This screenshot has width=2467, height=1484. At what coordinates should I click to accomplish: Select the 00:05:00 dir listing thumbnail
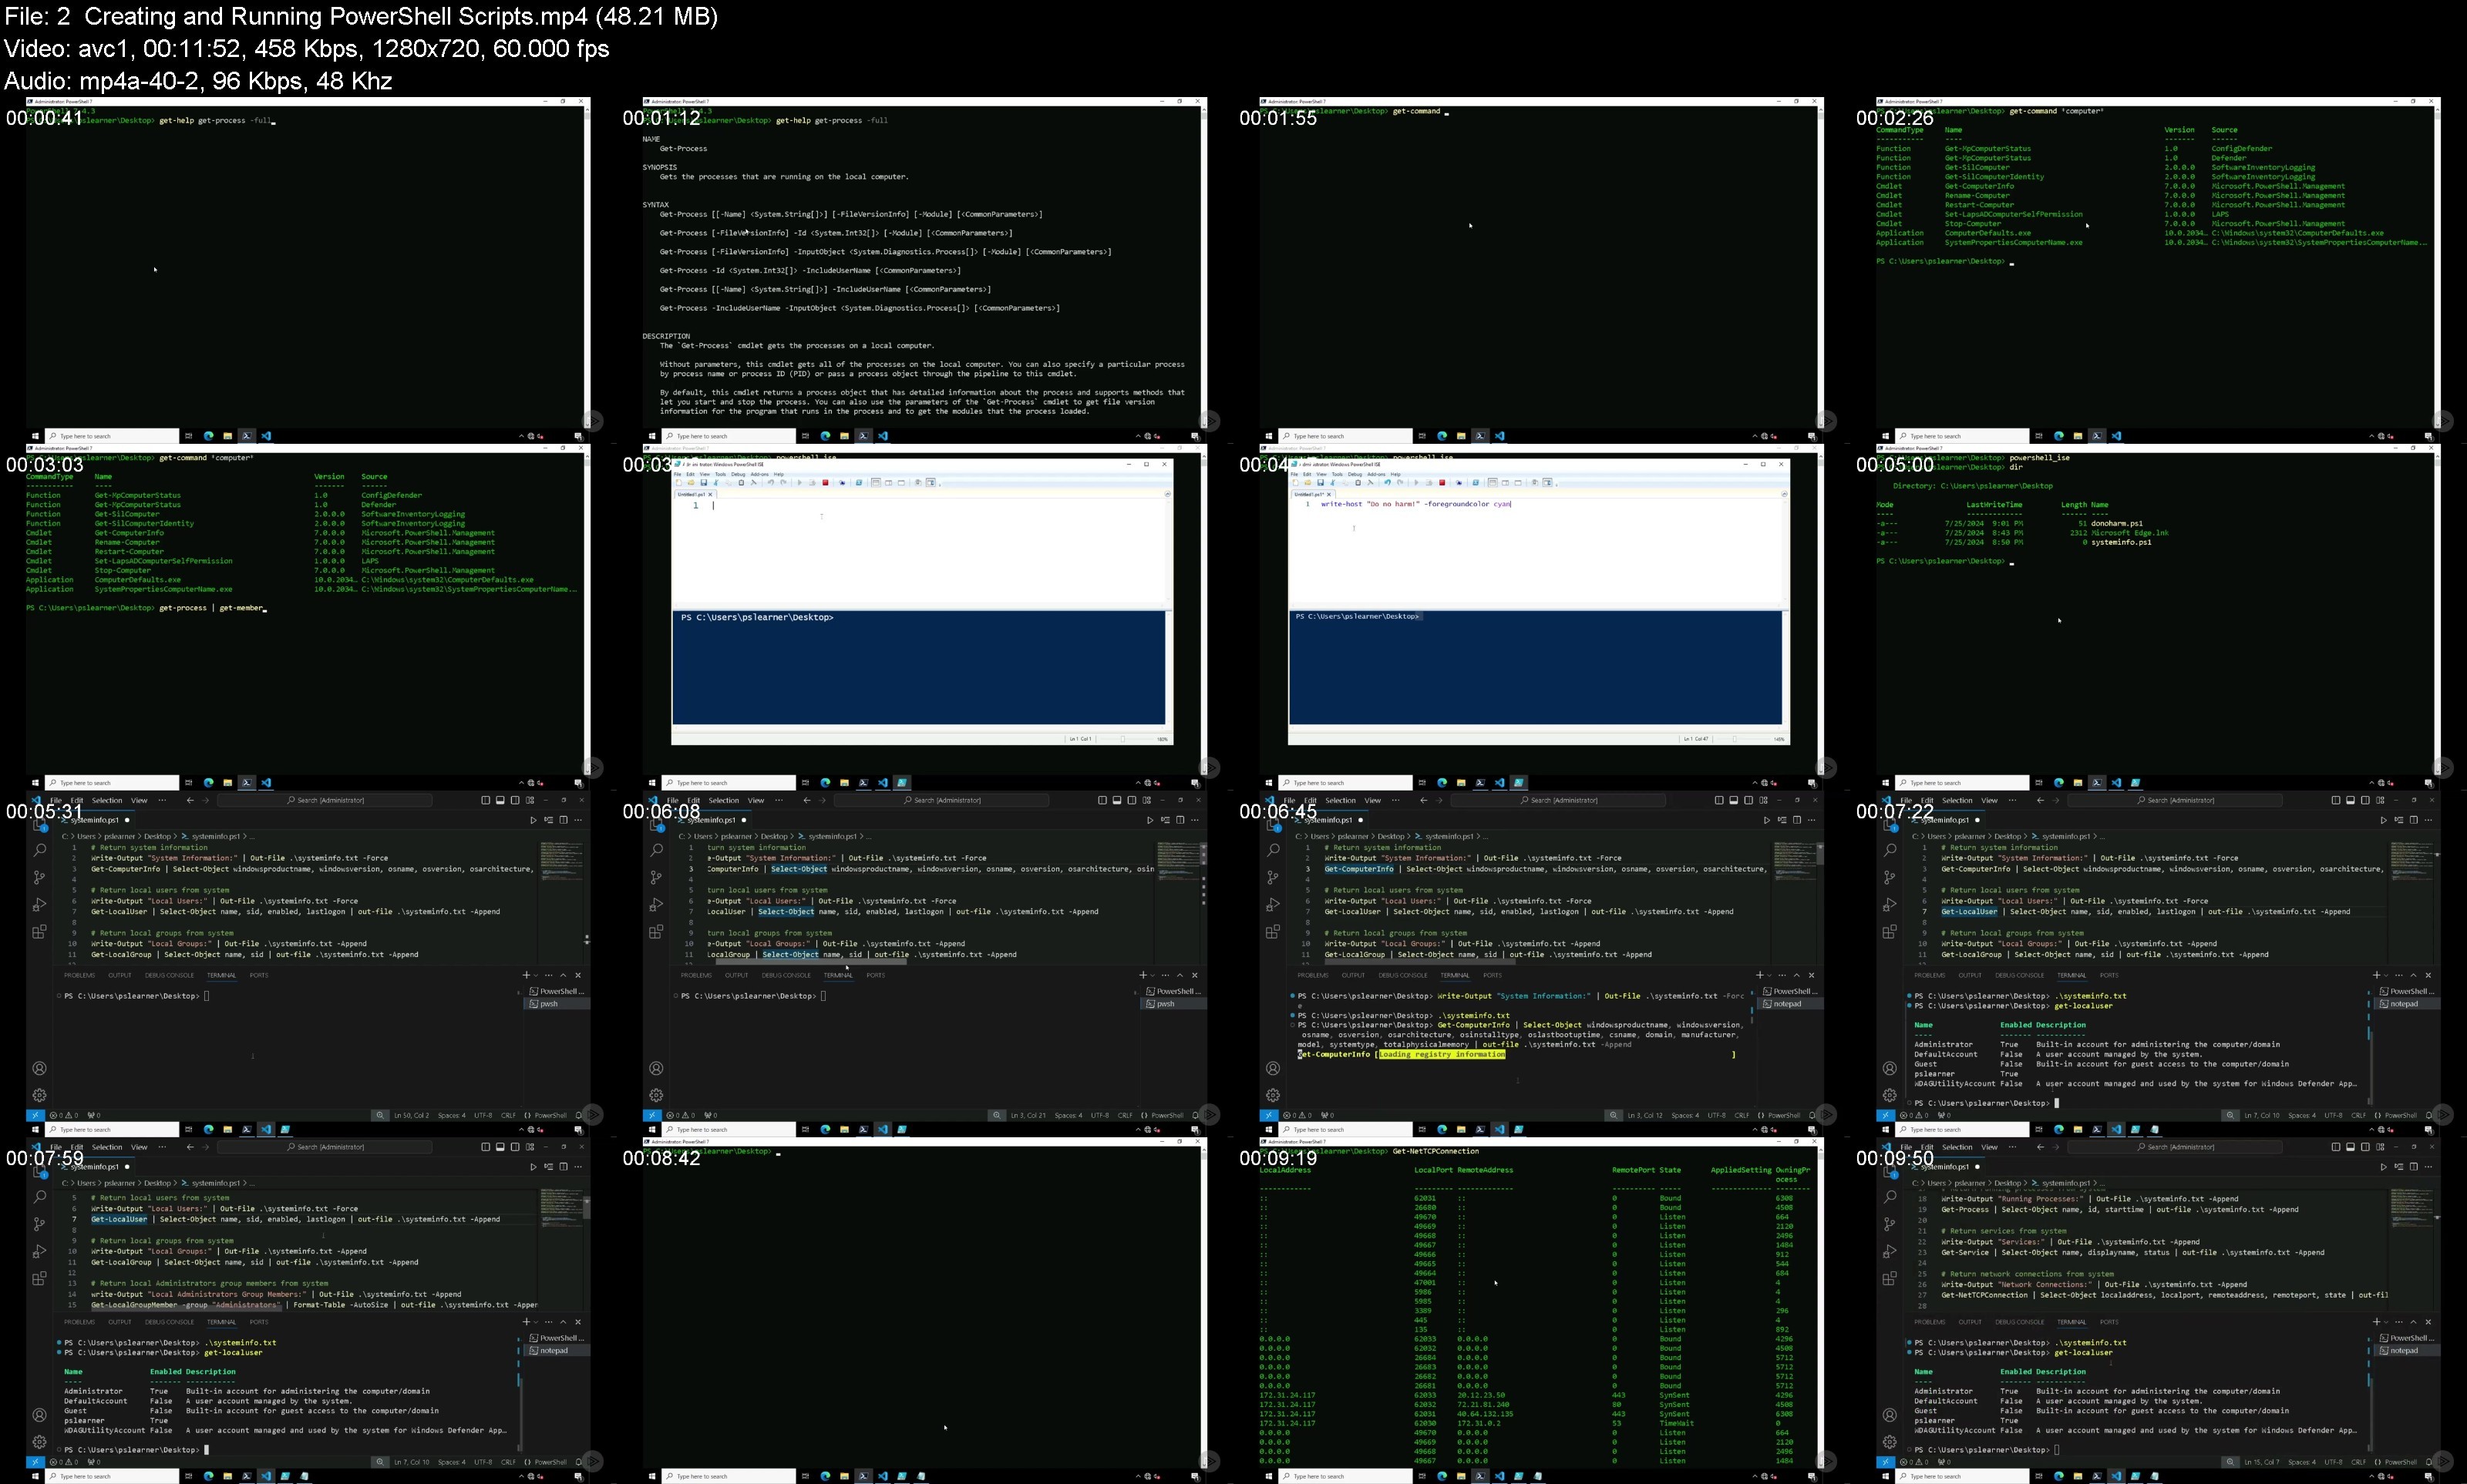click(2158, 617)
